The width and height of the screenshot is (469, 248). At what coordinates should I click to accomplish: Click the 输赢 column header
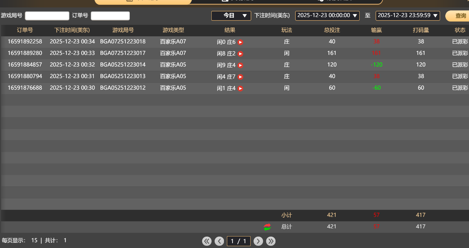point(376,30)
